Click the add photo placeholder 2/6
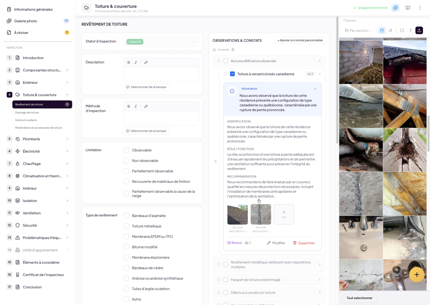 [284, 214]
